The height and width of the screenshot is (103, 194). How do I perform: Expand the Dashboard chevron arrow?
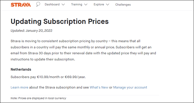[x=63, y=5]
